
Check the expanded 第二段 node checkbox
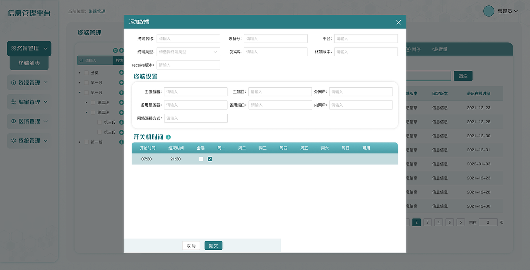point(93,112)
